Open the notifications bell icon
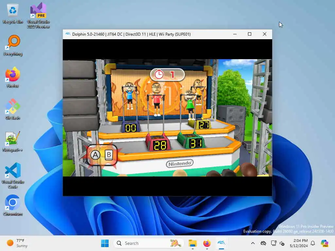The image size is (335, 251). 313,243
